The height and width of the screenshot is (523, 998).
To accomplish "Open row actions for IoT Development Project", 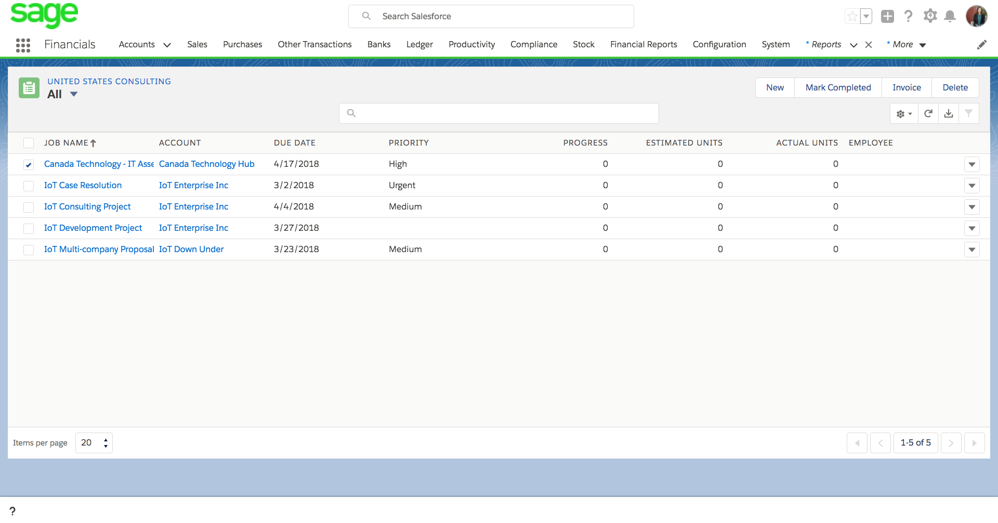I will point(972,228).
